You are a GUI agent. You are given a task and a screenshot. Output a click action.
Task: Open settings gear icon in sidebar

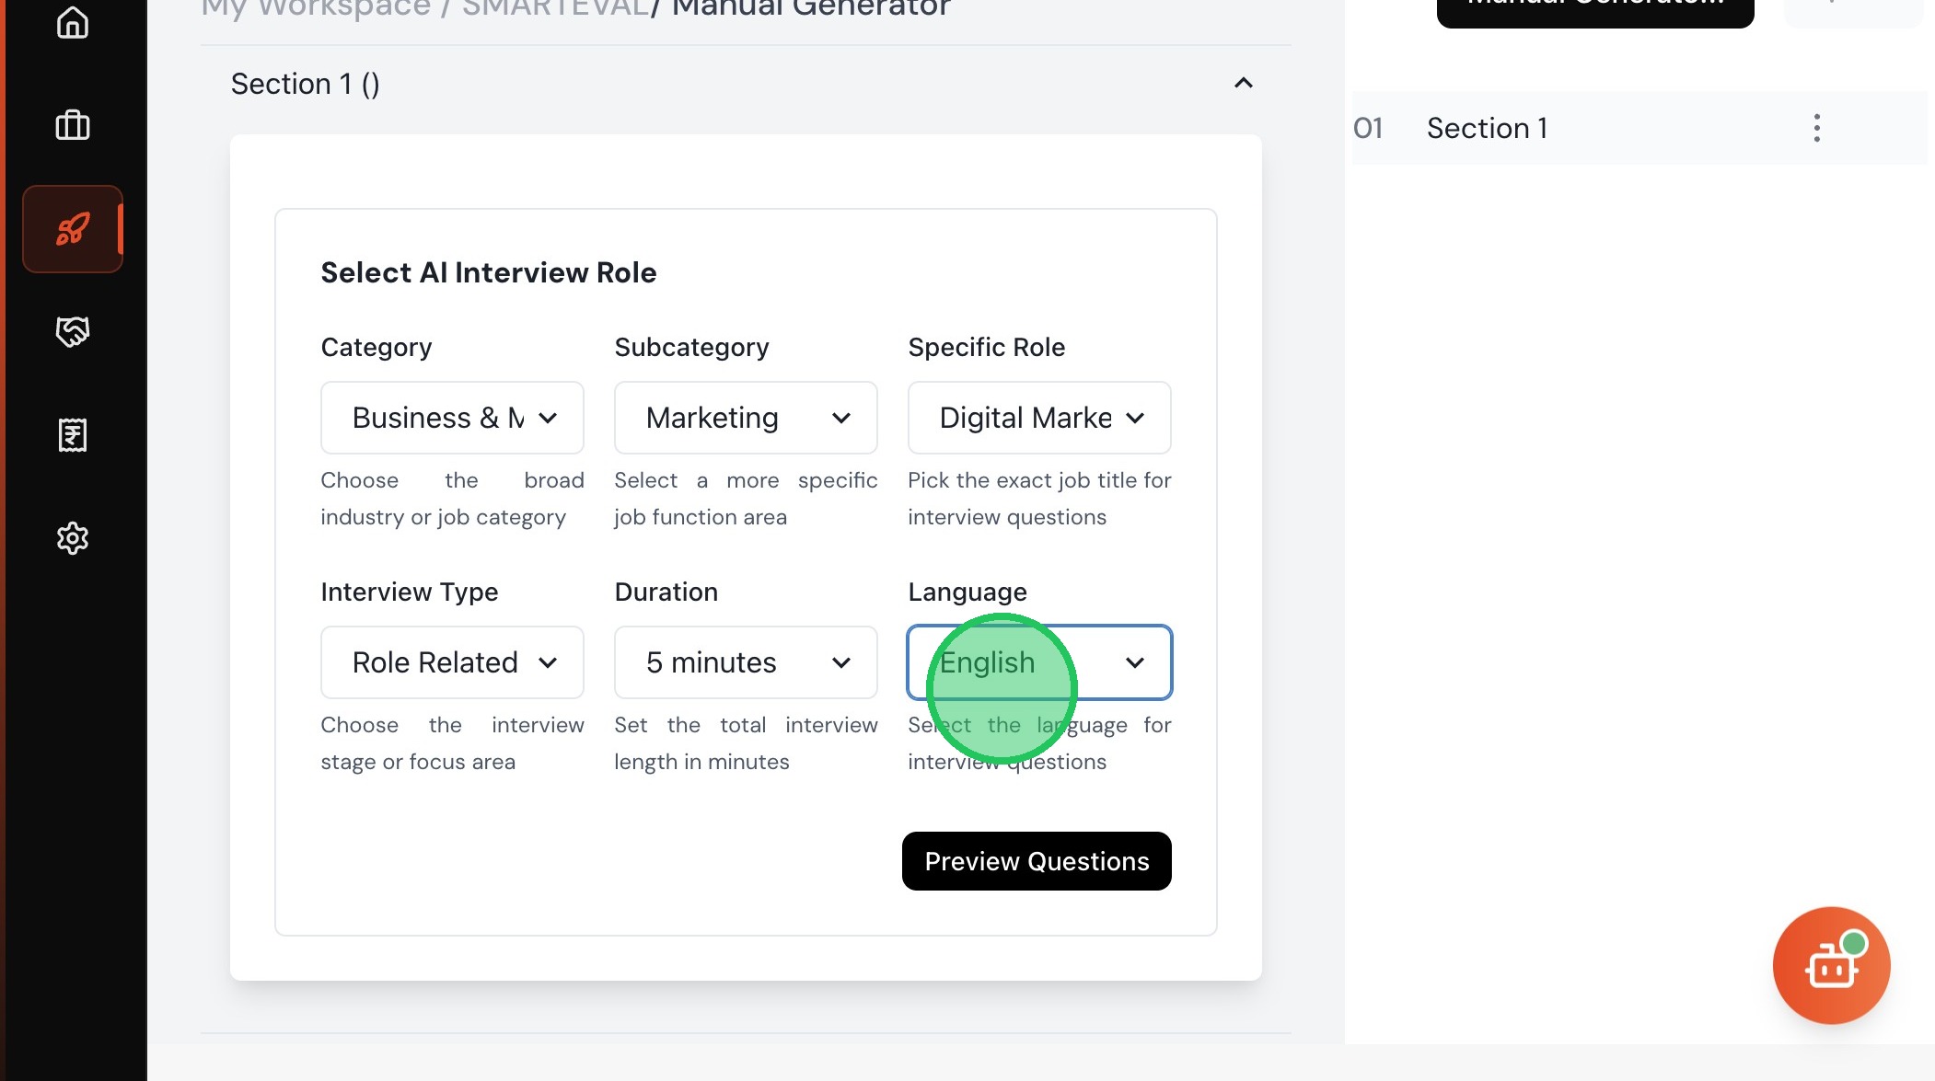[73, 538]
